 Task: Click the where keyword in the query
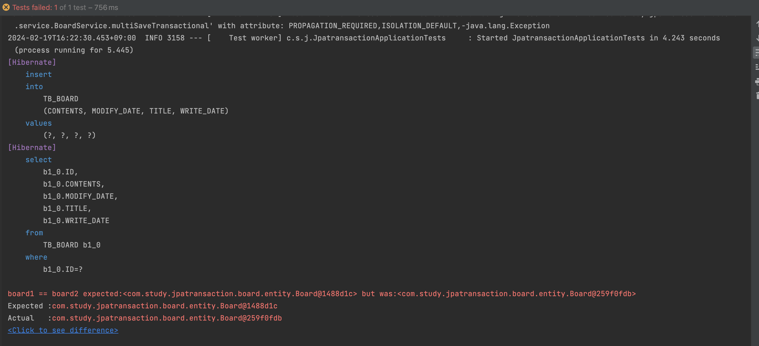(36, 257)
